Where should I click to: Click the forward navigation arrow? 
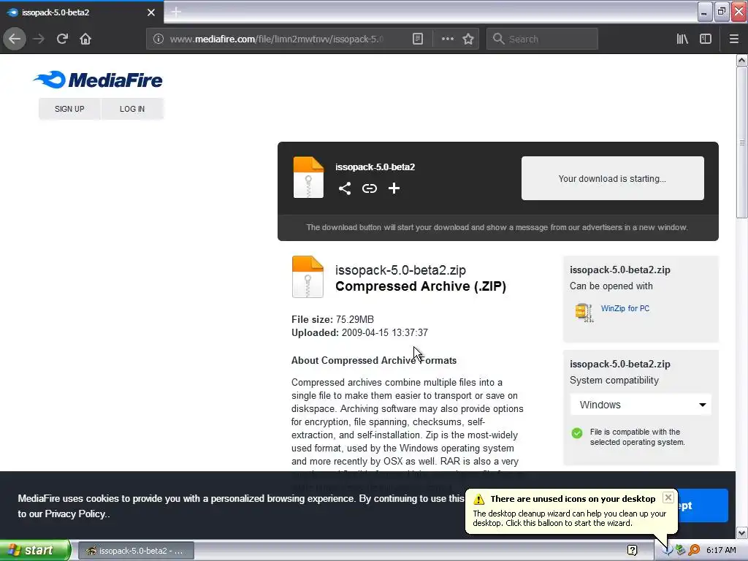(39, 39)
